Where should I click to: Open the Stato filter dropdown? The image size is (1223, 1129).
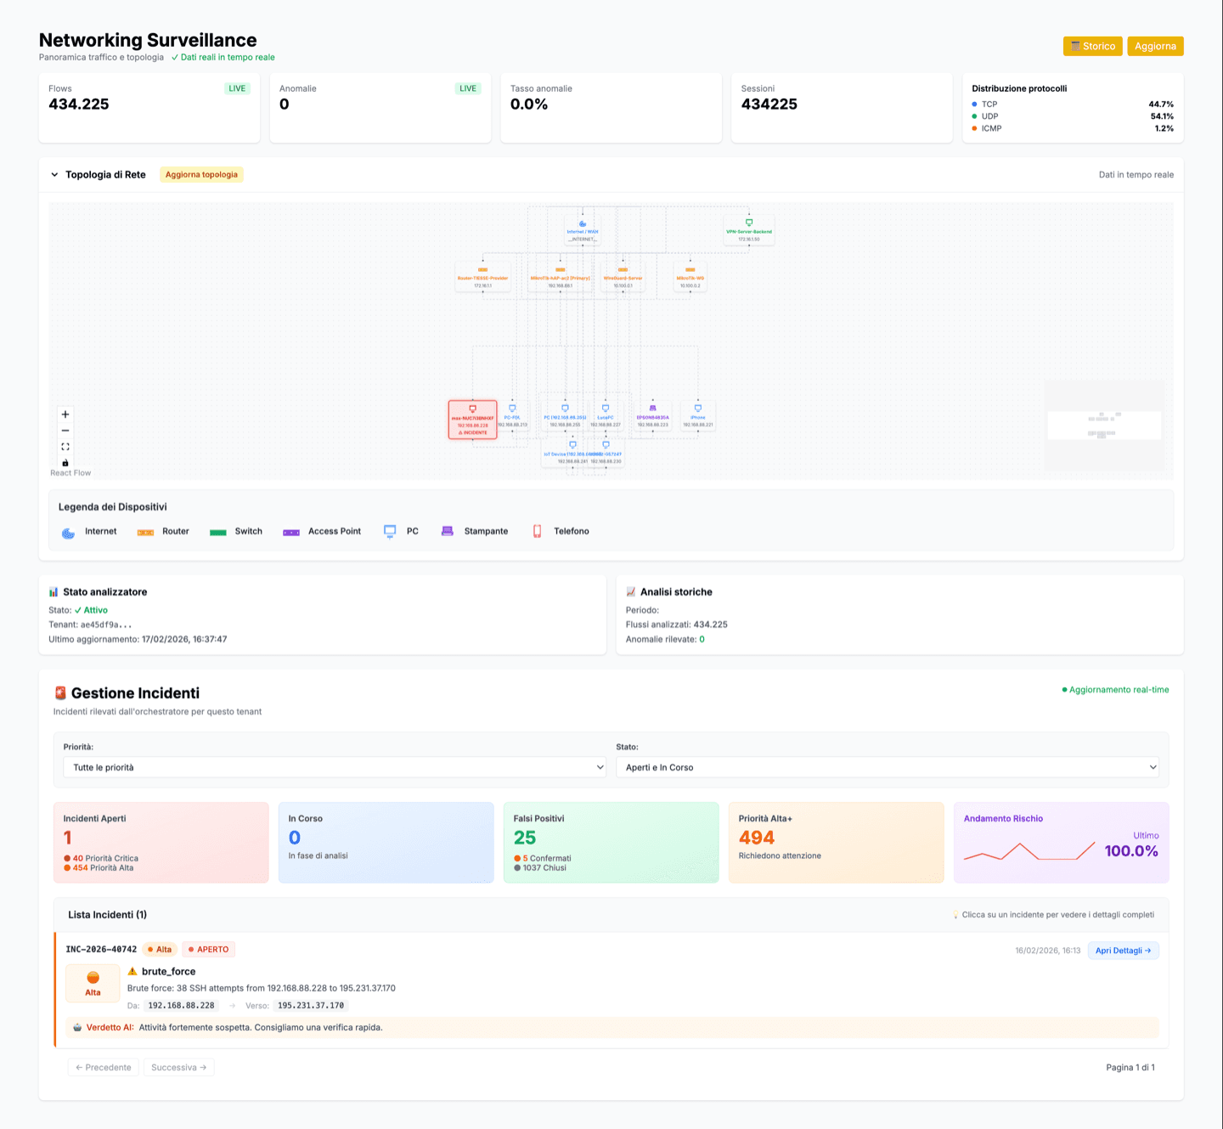888,767
